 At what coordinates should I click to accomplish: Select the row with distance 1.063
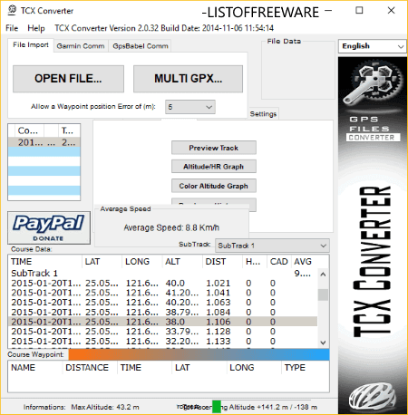(163, 303)
